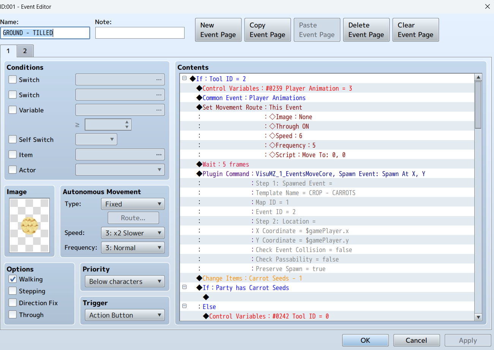Enable the first Switch condition checkbox
This screenshot has width=494, height=350.
(x=13, y=80)
